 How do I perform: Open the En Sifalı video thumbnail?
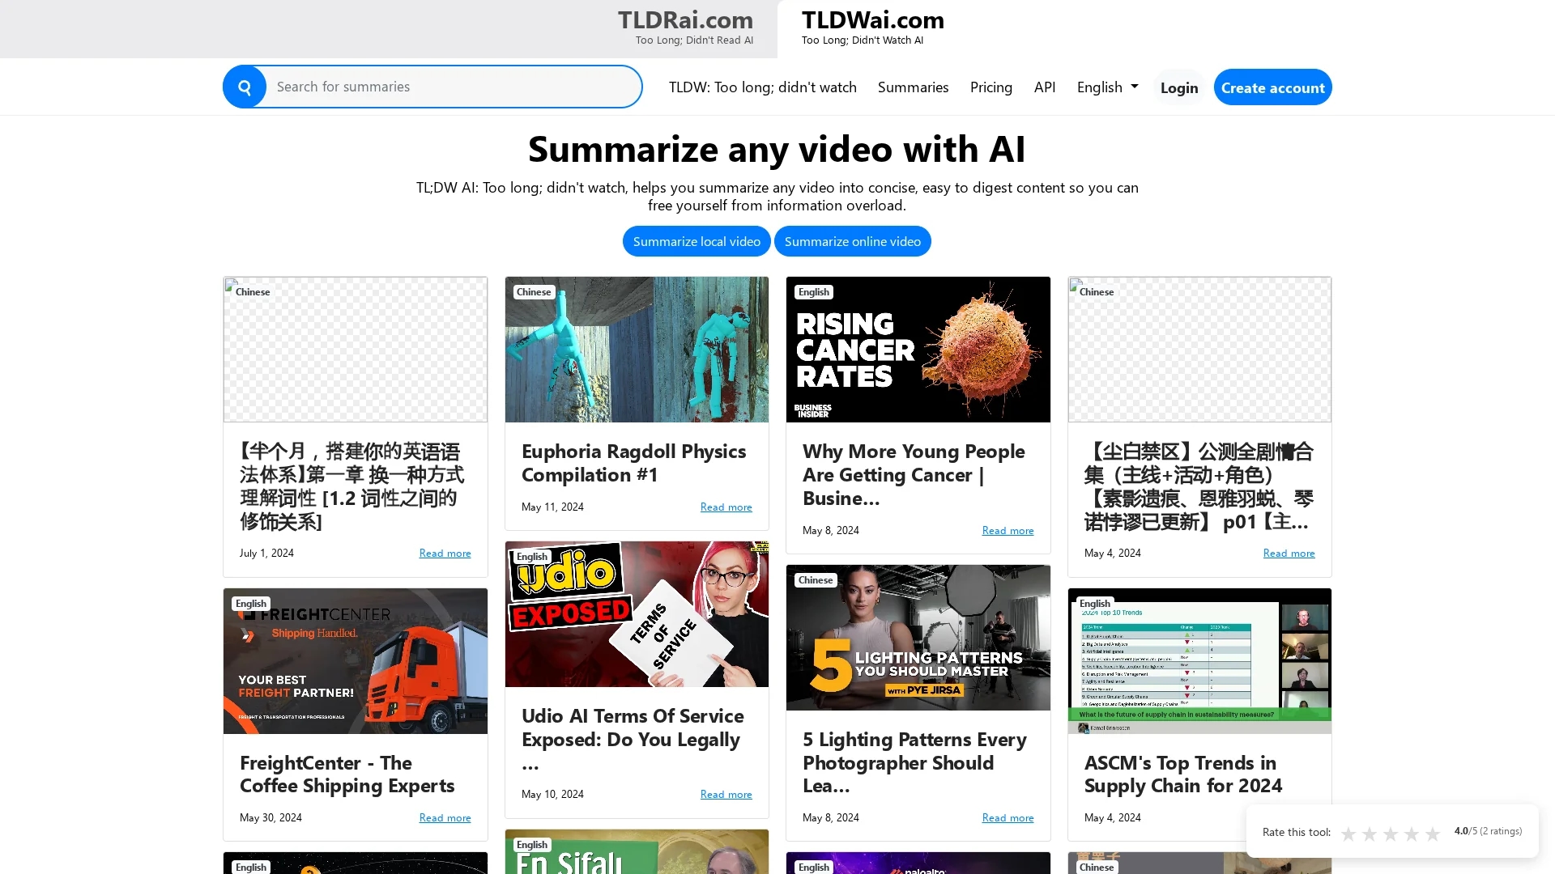[637, 851]
